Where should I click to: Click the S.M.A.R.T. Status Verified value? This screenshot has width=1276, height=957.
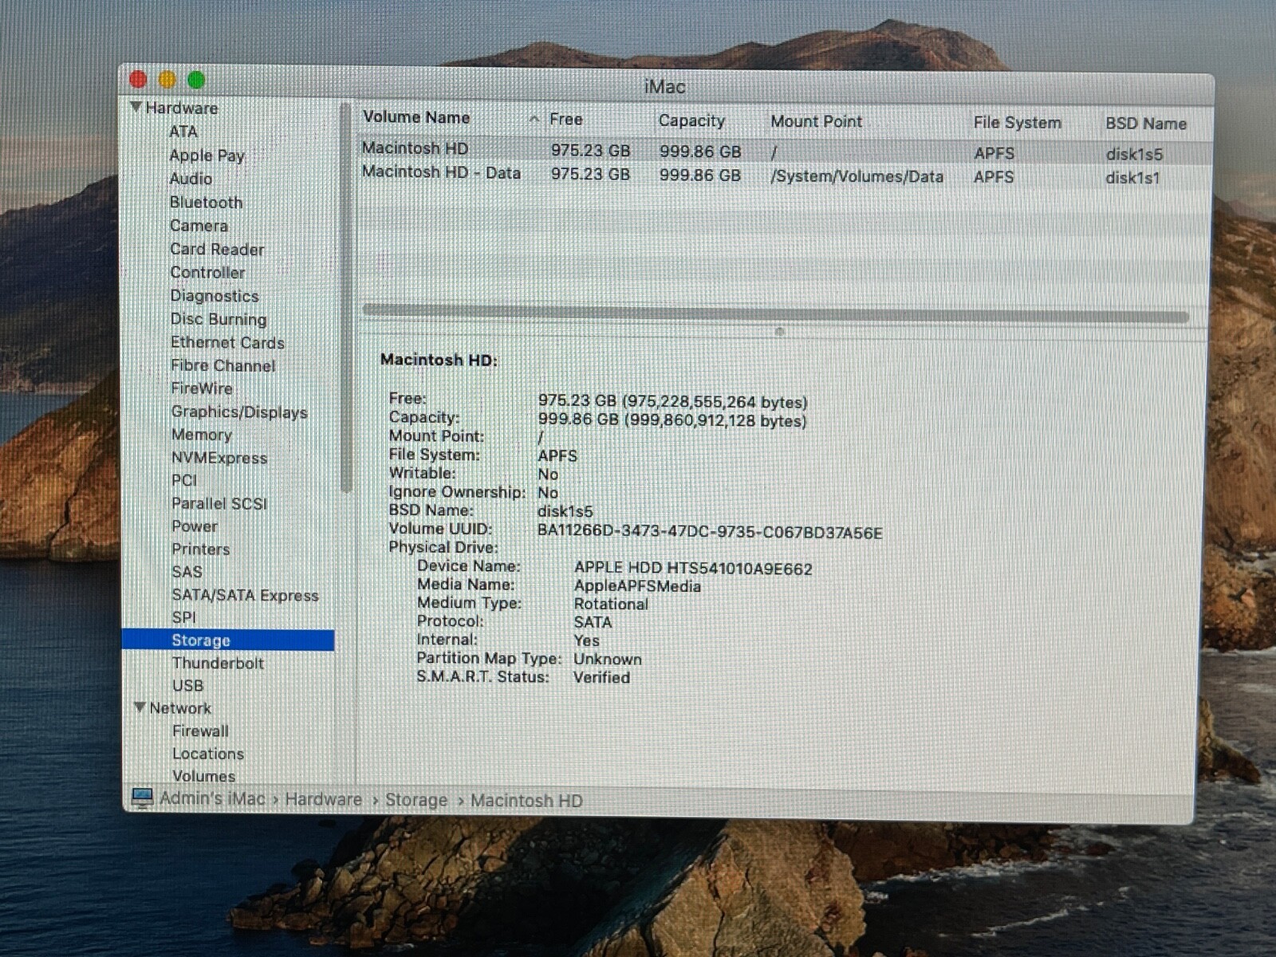(x=601, y=678)
